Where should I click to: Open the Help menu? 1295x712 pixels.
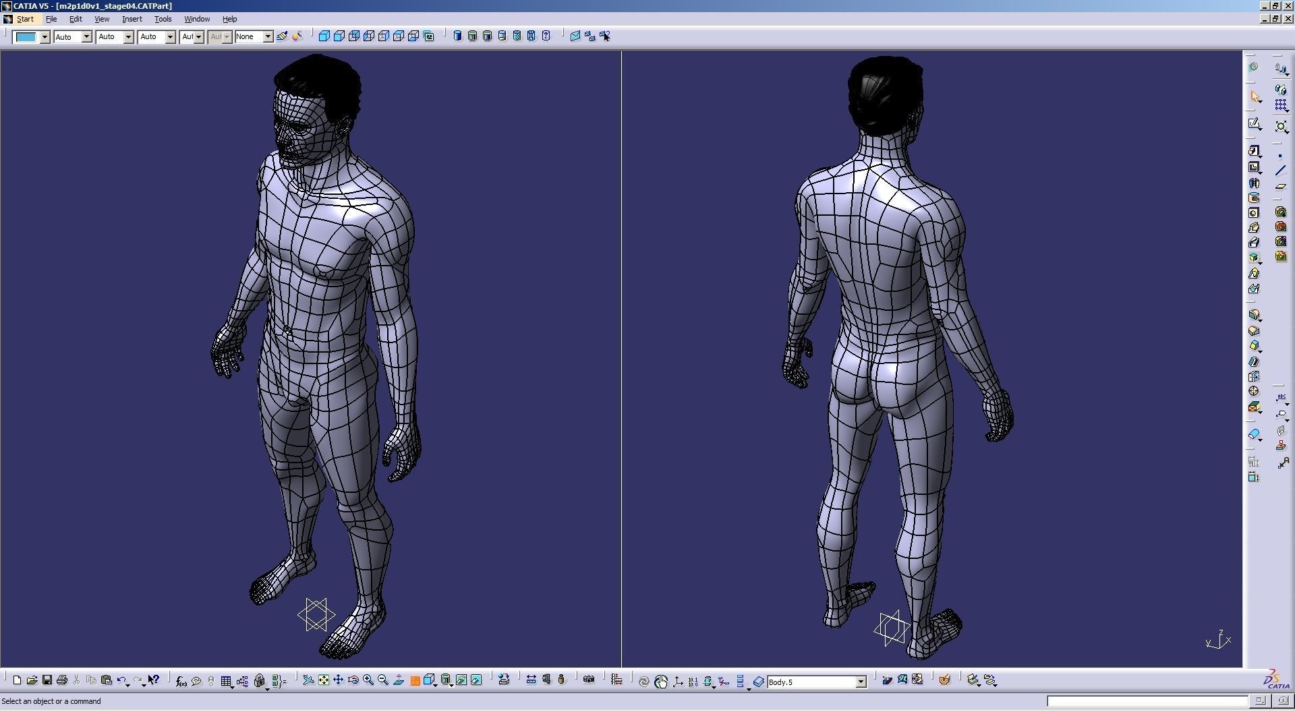pyautogui.click(x=229, y=19)
